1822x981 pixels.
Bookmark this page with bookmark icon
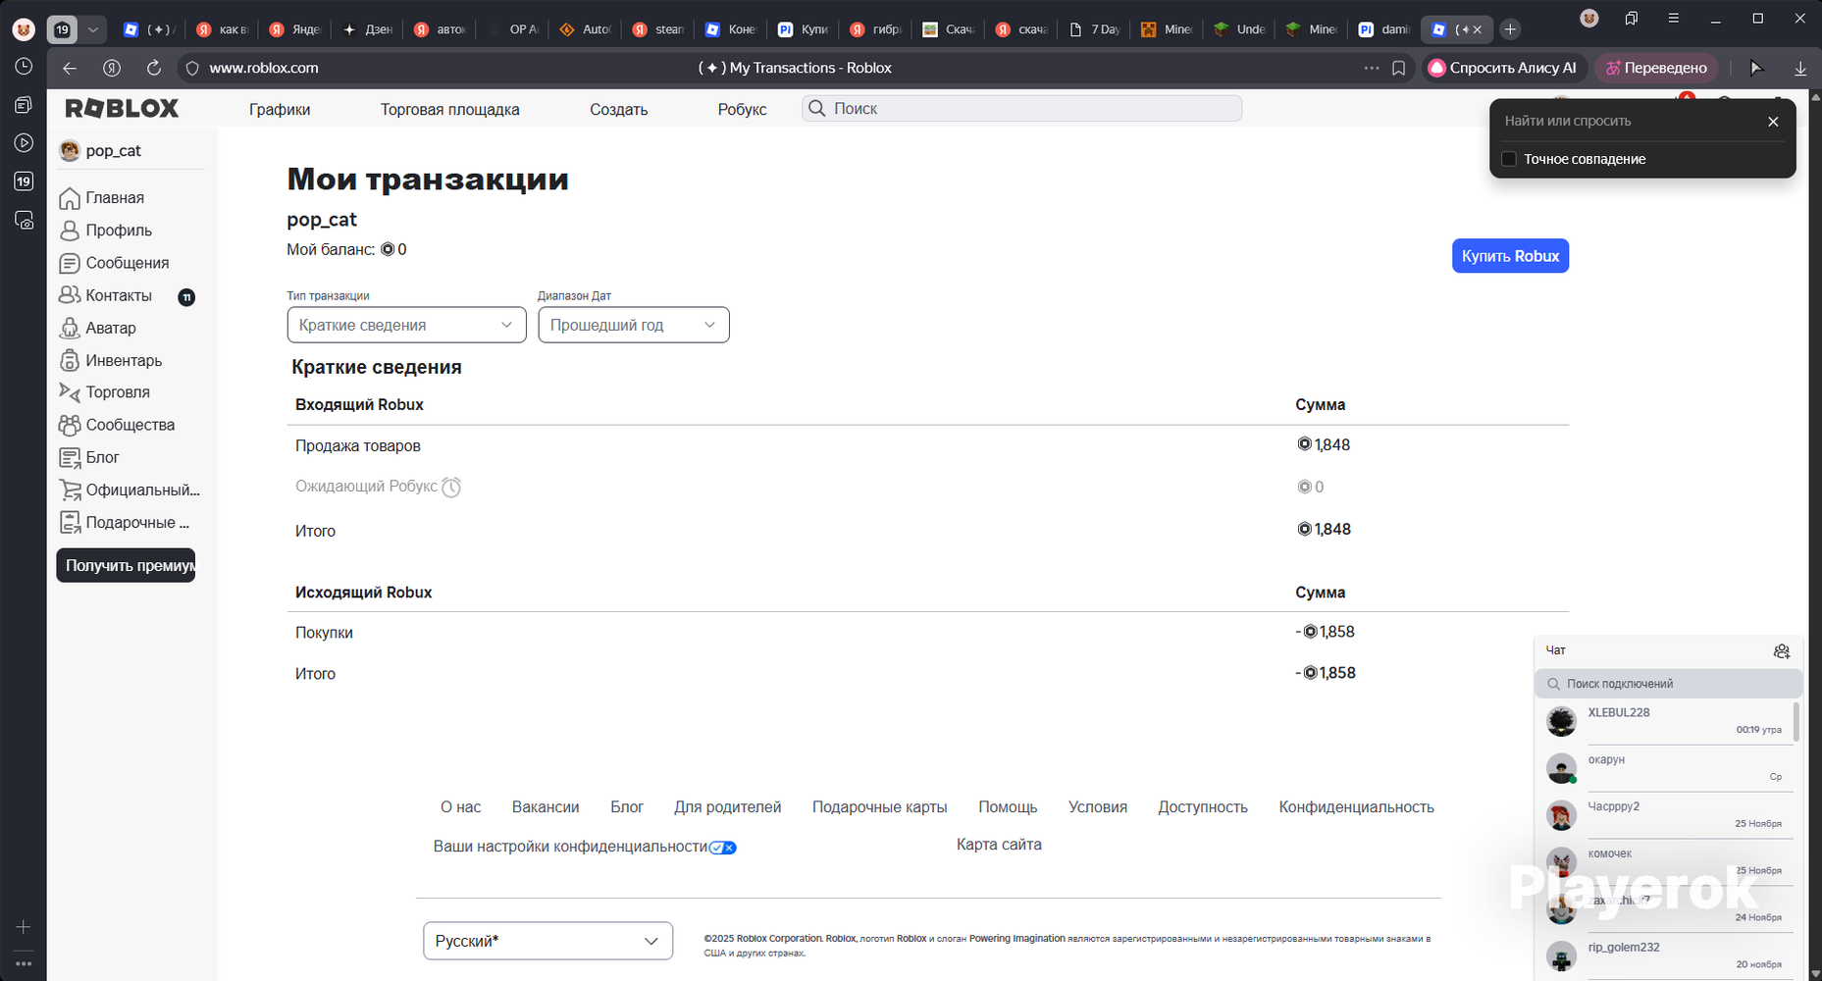click(x=1399, y=68)
